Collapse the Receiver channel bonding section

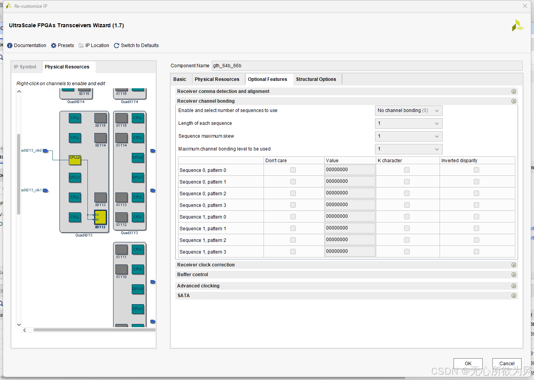(x=514, y=101)
